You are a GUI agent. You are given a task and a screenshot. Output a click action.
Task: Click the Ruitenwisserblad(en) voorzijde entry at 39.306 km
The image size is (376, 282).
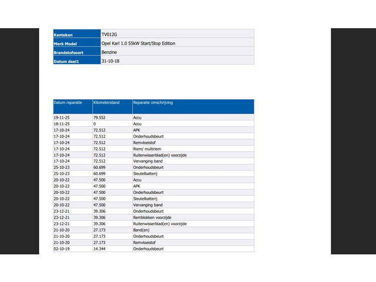(x=160, y=224)
